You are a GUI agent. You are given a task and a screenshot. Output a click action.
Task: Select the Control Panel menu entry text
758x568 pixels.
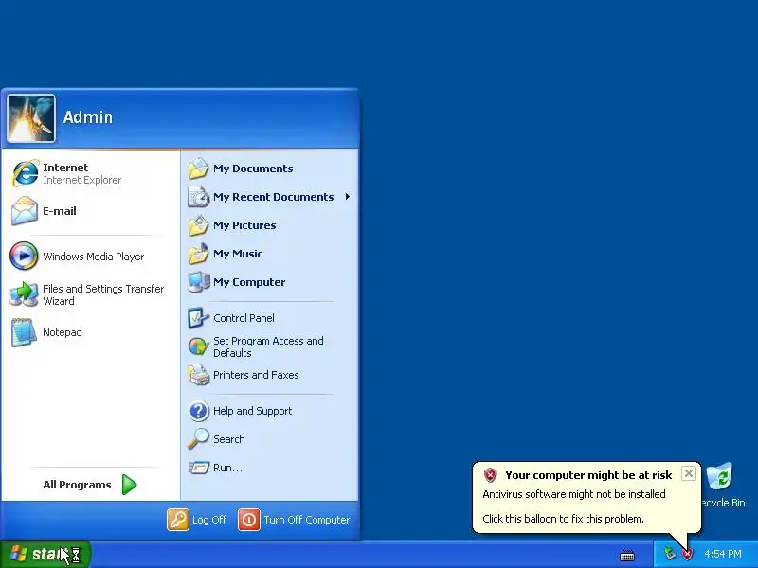tap(244, 318)
